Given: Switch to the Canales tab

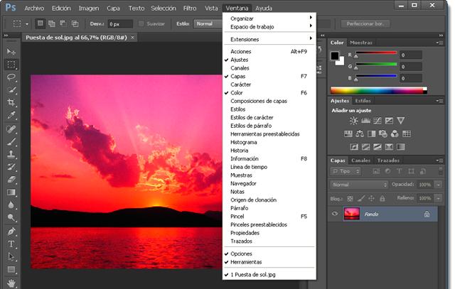Looking at the screenshot, I should pyautogui.click(x=360, y=160).
